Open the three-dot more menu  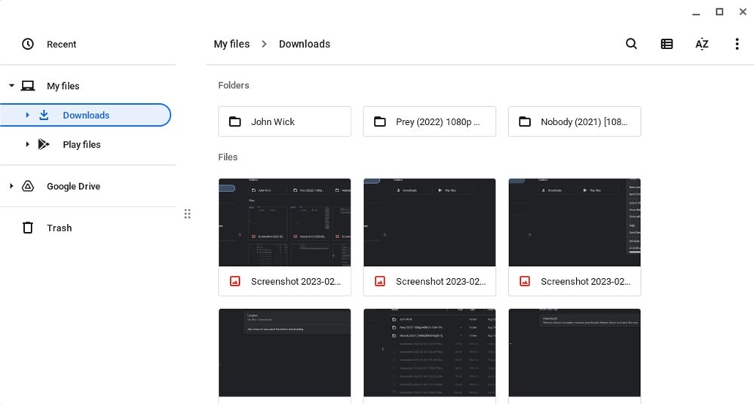tap(737, 44)
